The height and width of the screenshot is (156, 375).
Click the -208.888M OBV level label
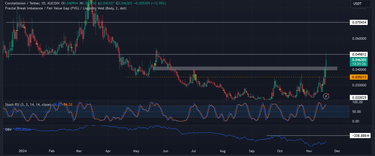pos(359,136)
